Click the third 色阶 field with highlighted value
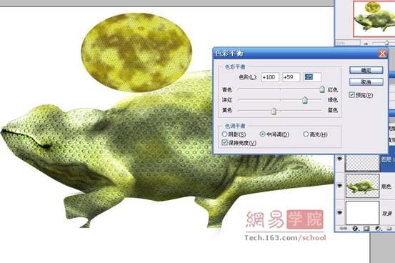 point(312,77)
